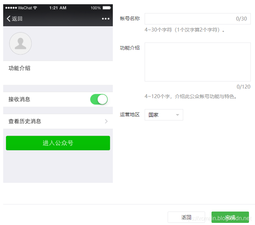Click into the 功能介绍 text area

[198, 62]
